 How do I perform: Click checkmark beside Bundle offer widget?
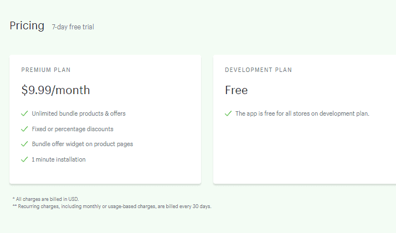pos(24,144)
